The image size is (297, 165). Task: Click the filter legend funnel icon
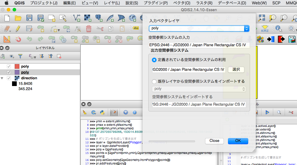(20, 56)
